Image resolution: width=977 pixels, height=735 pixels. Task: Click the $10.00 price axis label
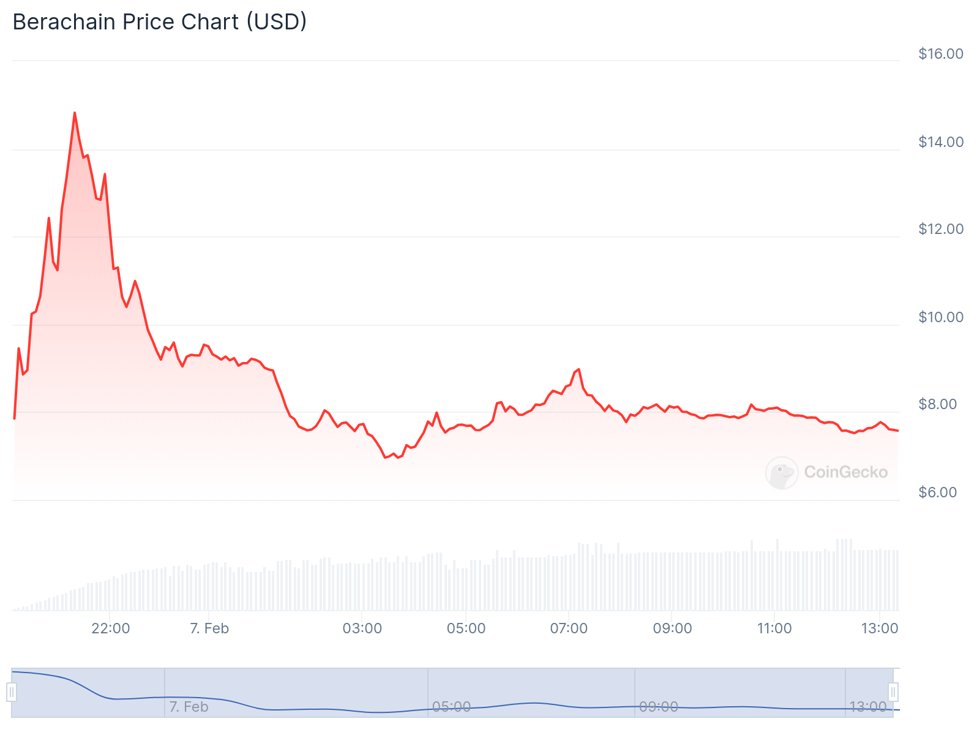(941, 317)
